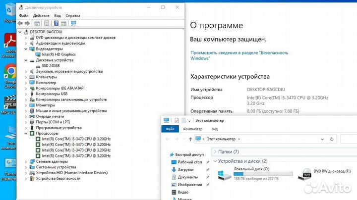357x200 pixels.
Task: Select Security devices category
Action: (58, 178)
